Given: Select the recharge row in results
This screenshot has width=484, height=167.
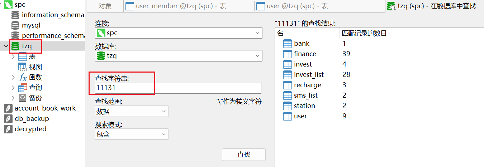Looking at the screenshot, I should tap(307, 85).
